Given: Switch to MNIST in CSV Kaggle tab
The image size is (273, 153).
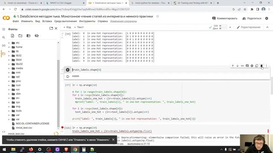Looking at the screenshot, I should (65, 3).
